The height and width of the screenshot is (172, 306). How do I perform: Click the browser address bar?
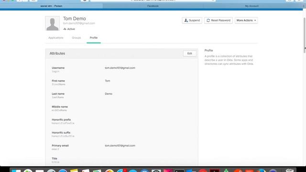(153, 0)
